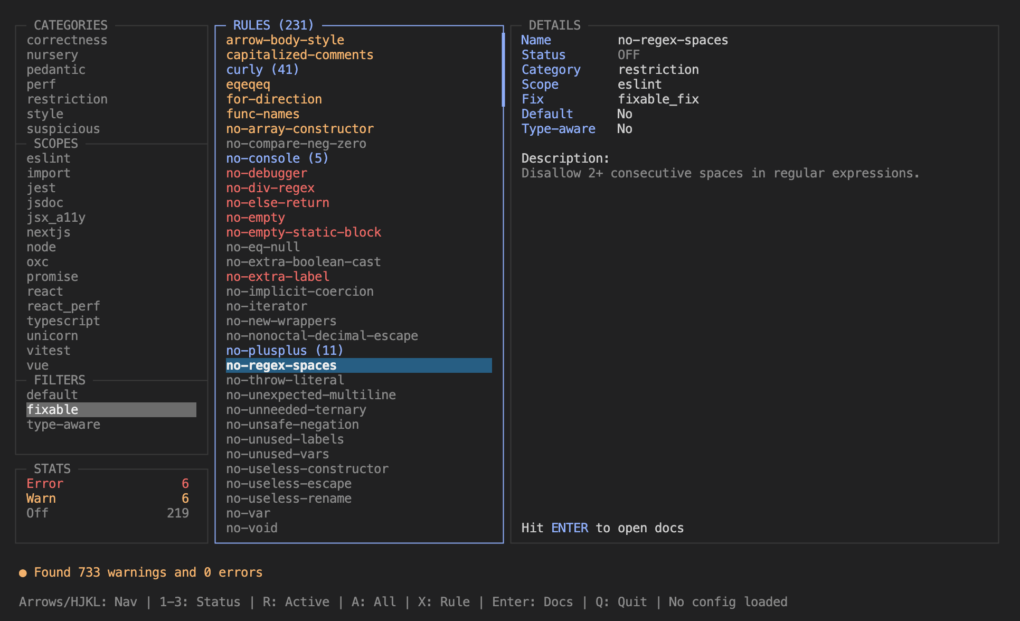The image size is (1020, 621).
Task: Select the jsx_a11y scope
Action: pyautogui.click(x=56, y=217)
